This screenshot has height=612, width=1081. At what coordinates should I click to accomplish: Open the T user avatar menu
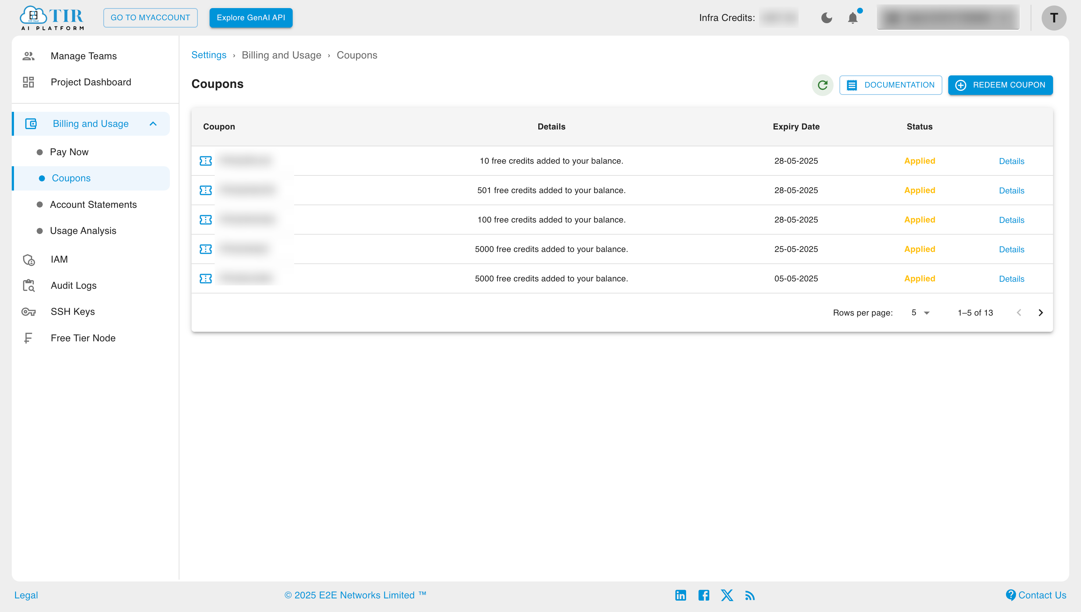[x=1054, y=18]
